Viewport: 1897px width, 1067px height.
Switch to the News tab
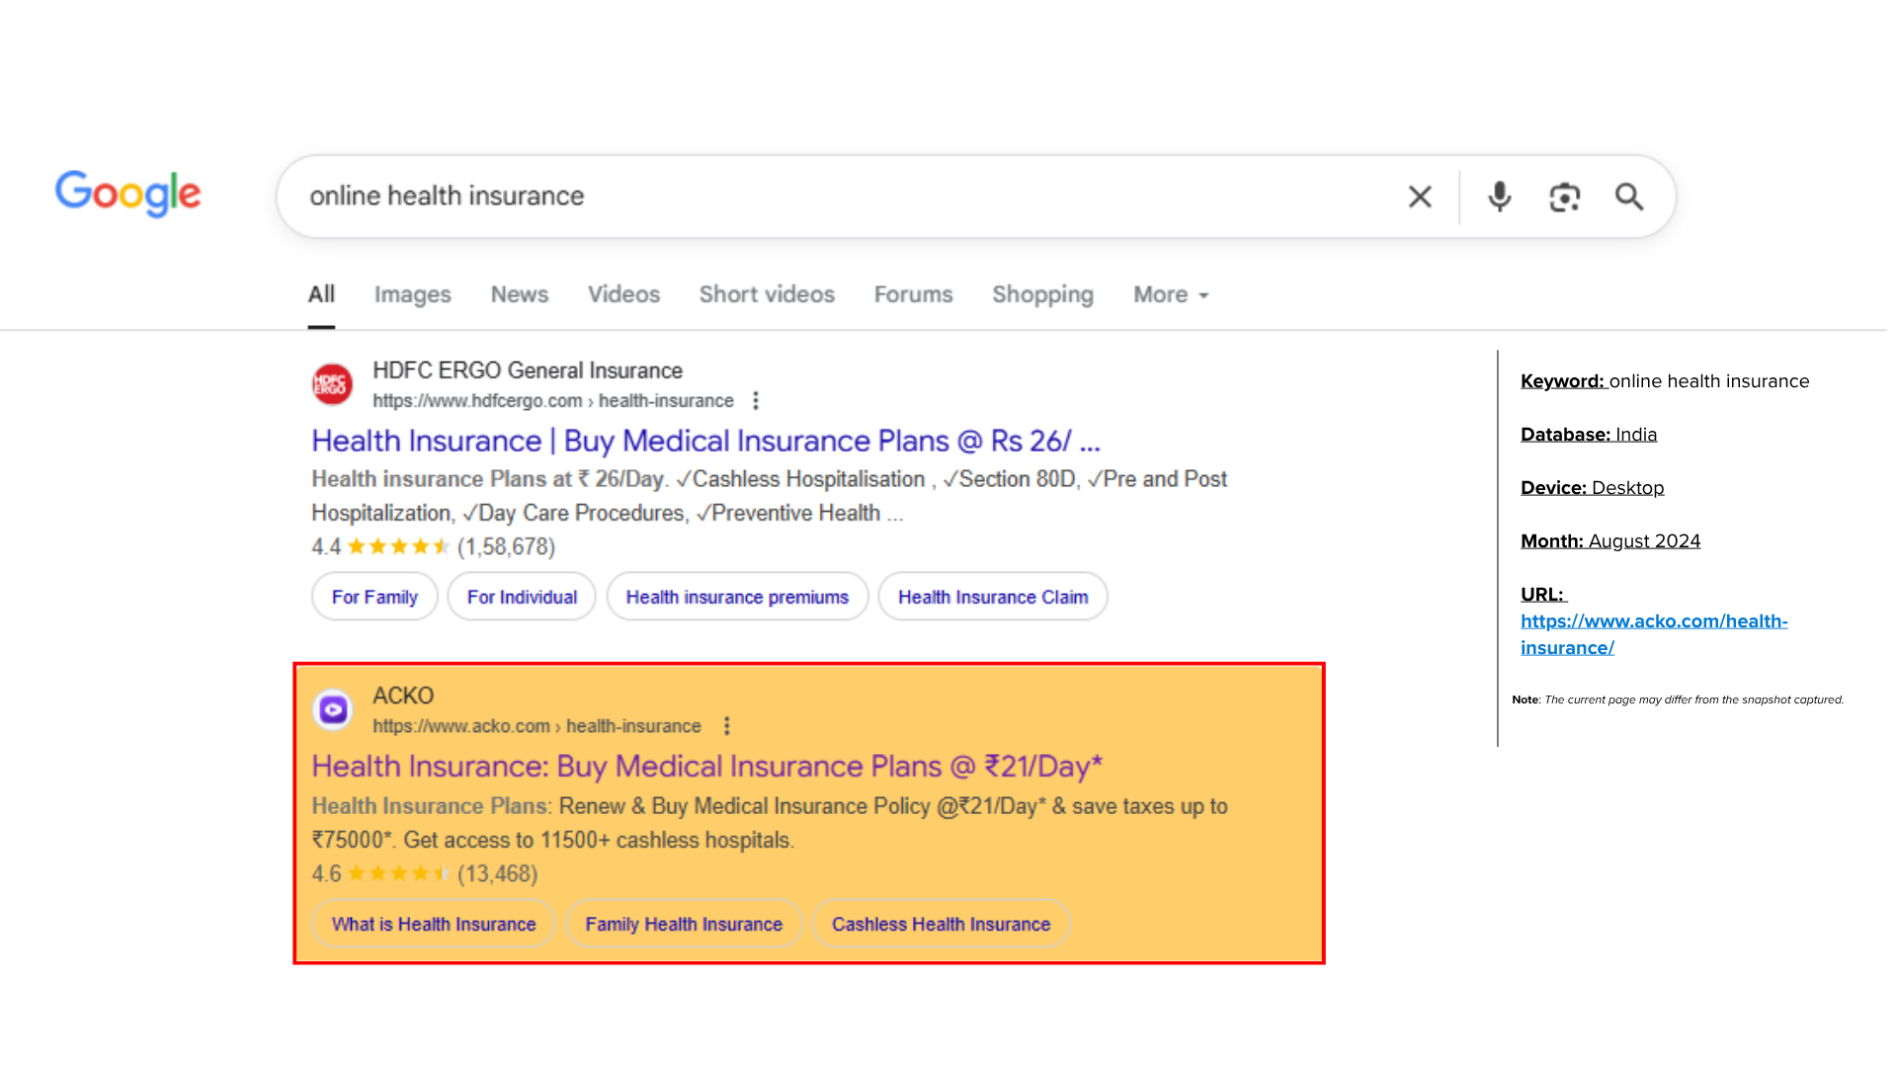coord(519,294)
